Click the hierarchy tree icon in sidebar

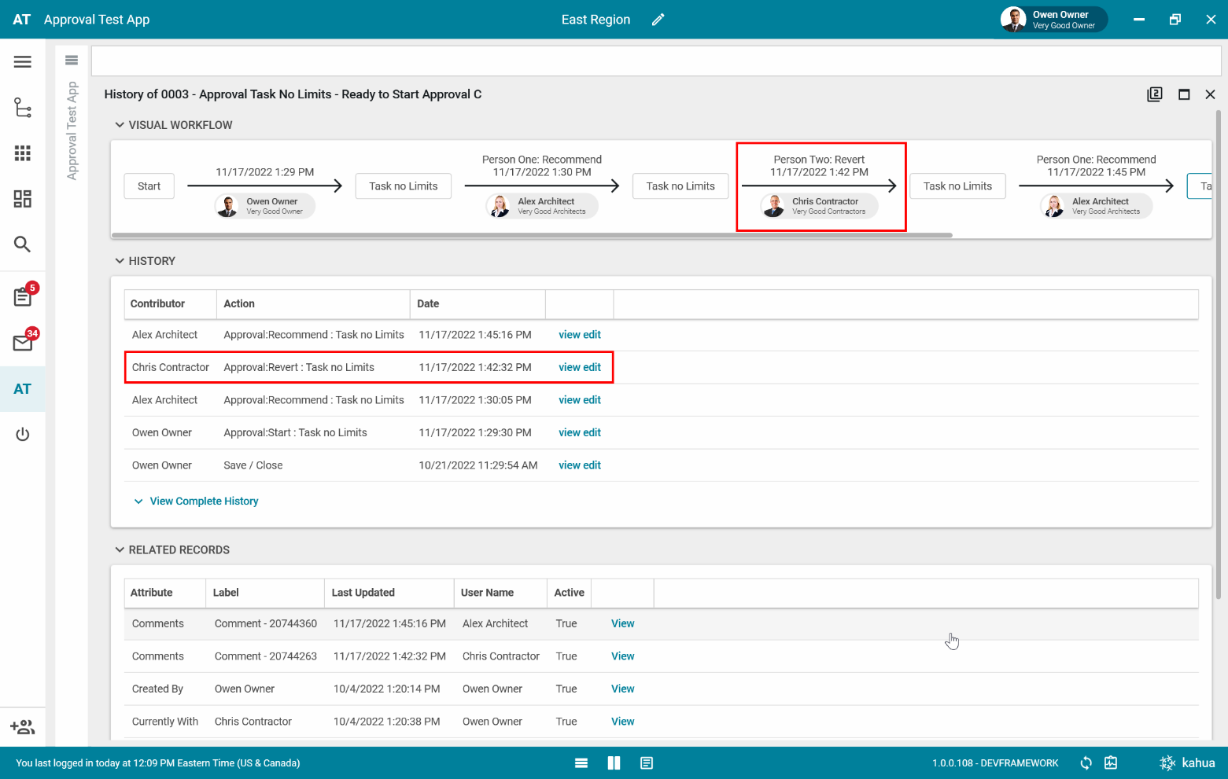coord(23,108)
